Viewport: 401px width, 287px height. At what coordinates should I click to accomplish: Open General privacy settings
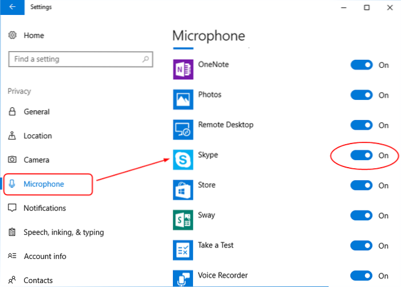point(37,112)
